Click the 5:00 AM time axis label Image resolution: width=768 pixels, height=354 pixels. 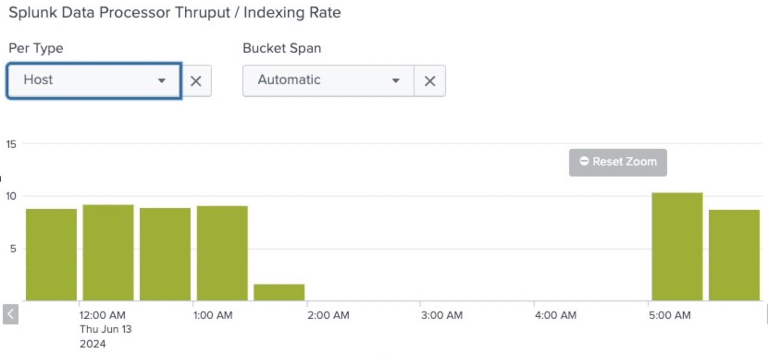669,315
